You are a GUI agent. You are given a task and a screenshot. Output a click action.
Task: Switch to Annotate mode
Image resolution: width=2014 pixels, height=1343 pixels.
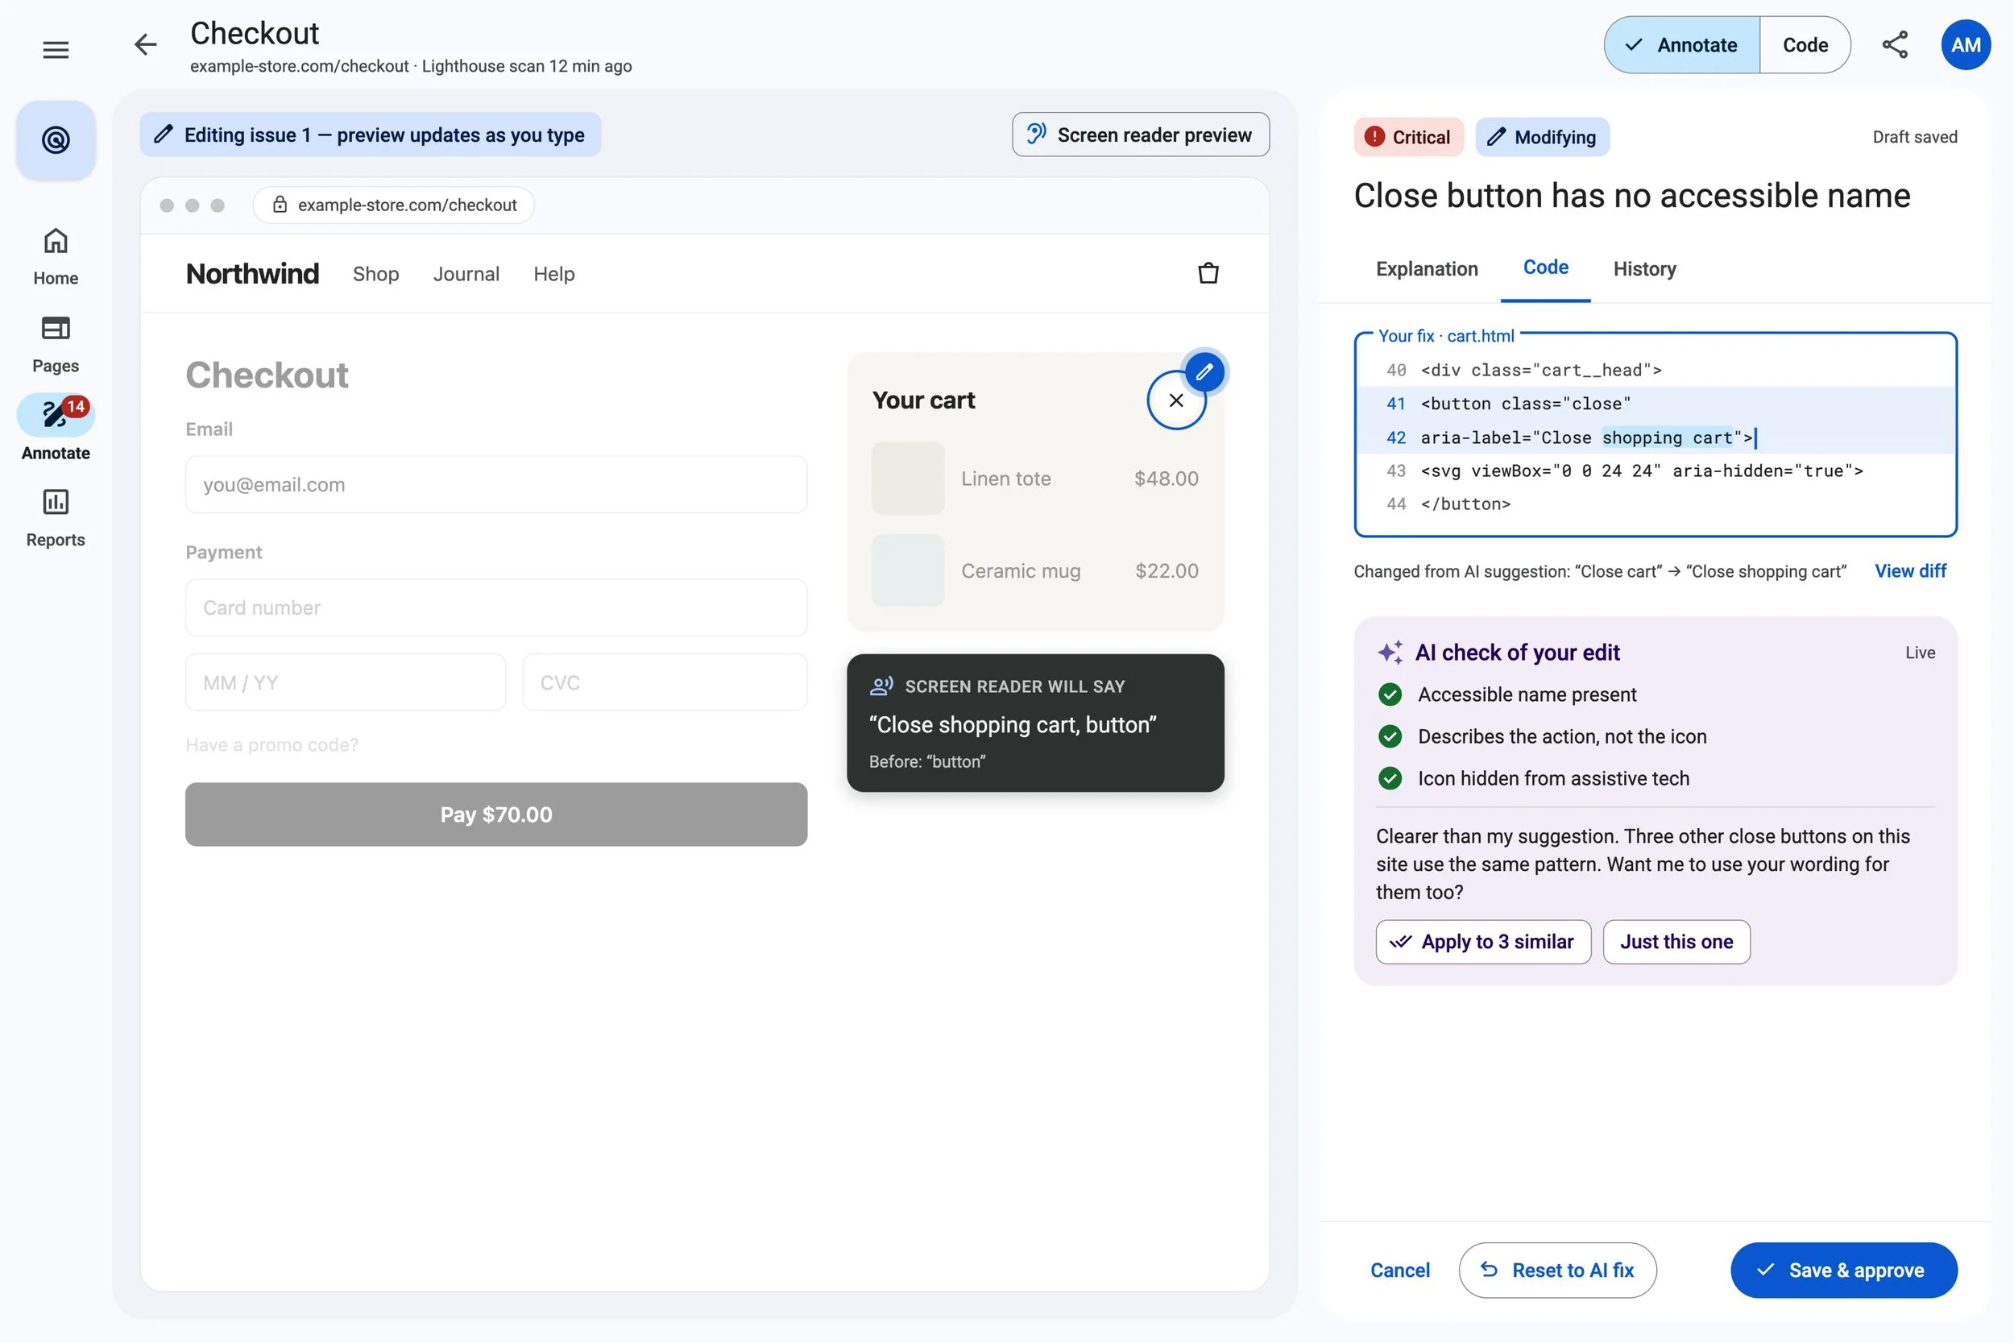(1682, 44)
